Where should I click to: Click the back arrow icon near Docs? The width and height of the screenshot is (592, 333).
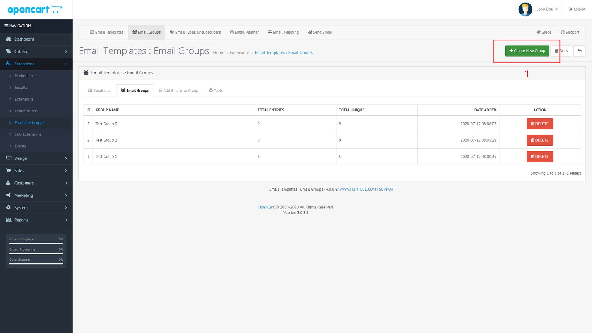tap(579, 51)
